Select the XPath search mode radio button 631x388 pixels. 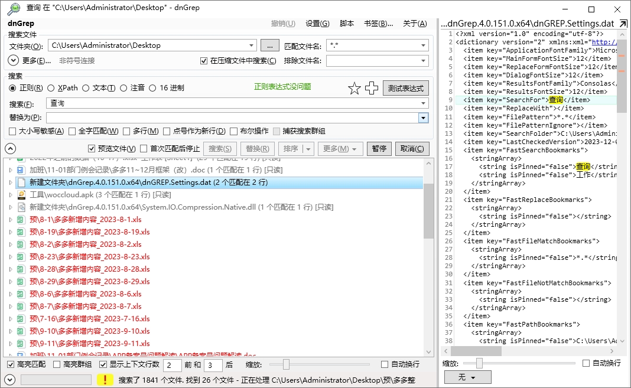point(52,88)
